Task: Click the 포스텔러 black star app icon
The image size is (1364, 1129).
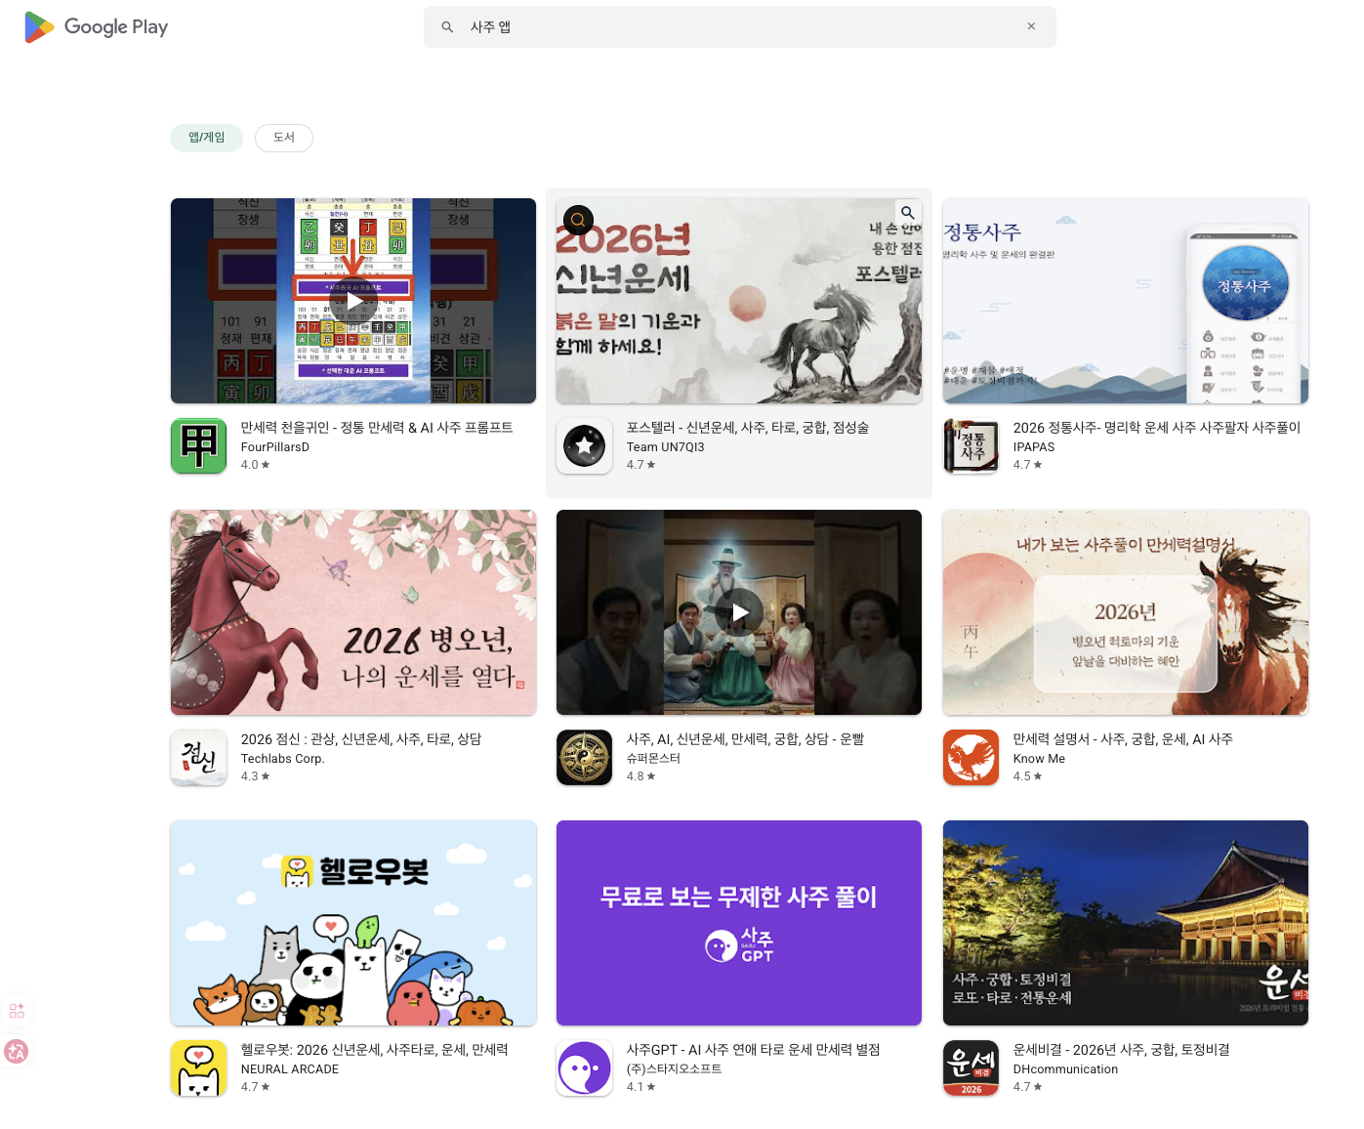Action: coord(584,446)
